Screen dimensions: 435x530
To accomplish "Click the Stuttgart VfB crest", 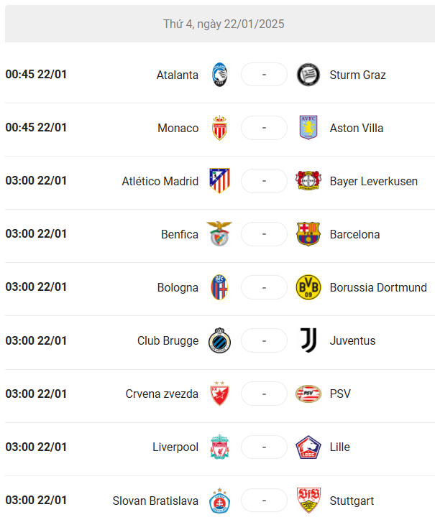I will coord(308,500).
